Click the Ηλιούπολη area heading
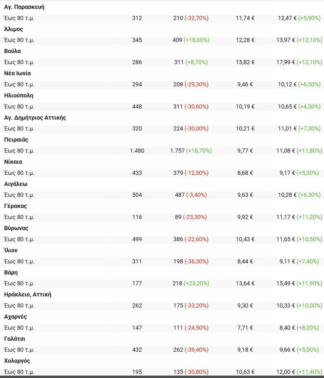This screenshot has height=378, width=324. click(x=19, y=95)
